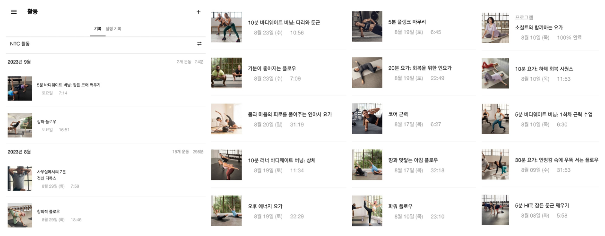Open the NTC 활동 filter icon
The image size is (605, 236).
tap(199, 43)
